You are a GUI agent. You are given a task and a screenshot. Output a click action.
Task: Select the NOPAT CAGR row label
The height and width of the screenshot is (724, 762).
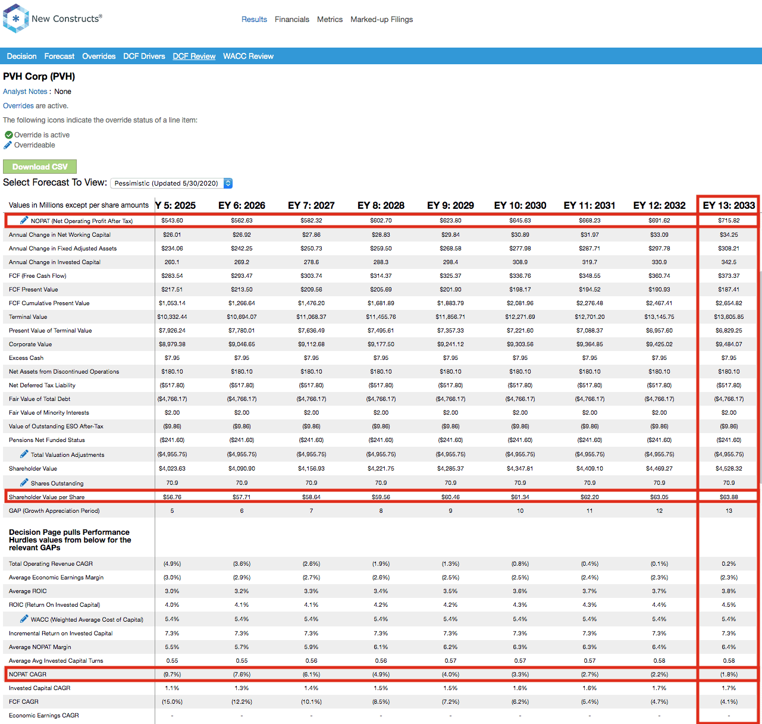(x=27, y=674)
